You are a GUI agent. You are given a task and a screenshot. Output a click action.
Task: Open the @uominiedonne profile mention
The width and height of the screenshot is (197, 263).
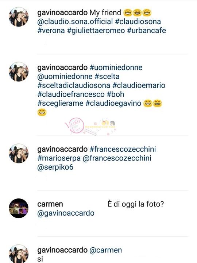pyautogui.click(x=65, y=77)
